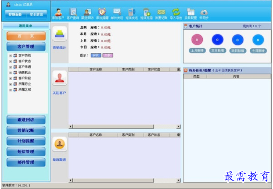Screen dimensions: 273x189
Task: Click the 添加提醒 alarm clock icon
Action: (x=102, y=14)
